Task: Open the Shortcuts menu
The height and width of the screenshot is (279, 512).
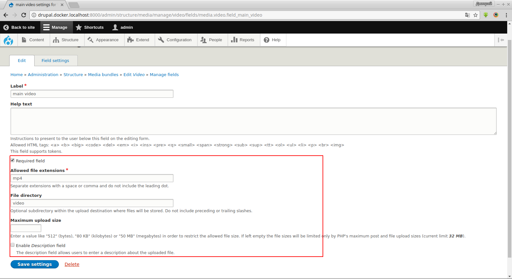Action: pyautogui.click(x=90, y=27)
